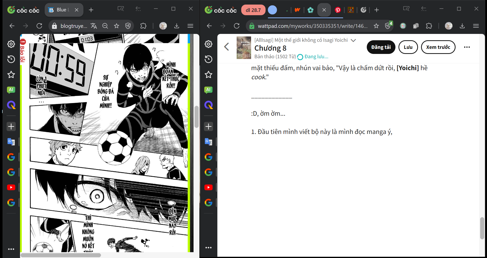This screenshot has width=487, height=258.
Task: Click Wattpad page vertical scrollbar thumb
Action: 482,228
